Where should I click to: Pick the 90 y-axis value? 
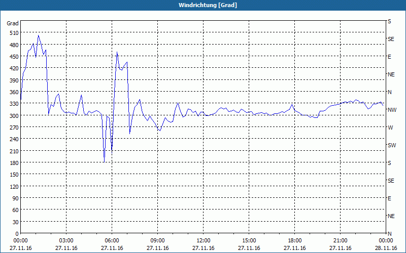point(16,198)
